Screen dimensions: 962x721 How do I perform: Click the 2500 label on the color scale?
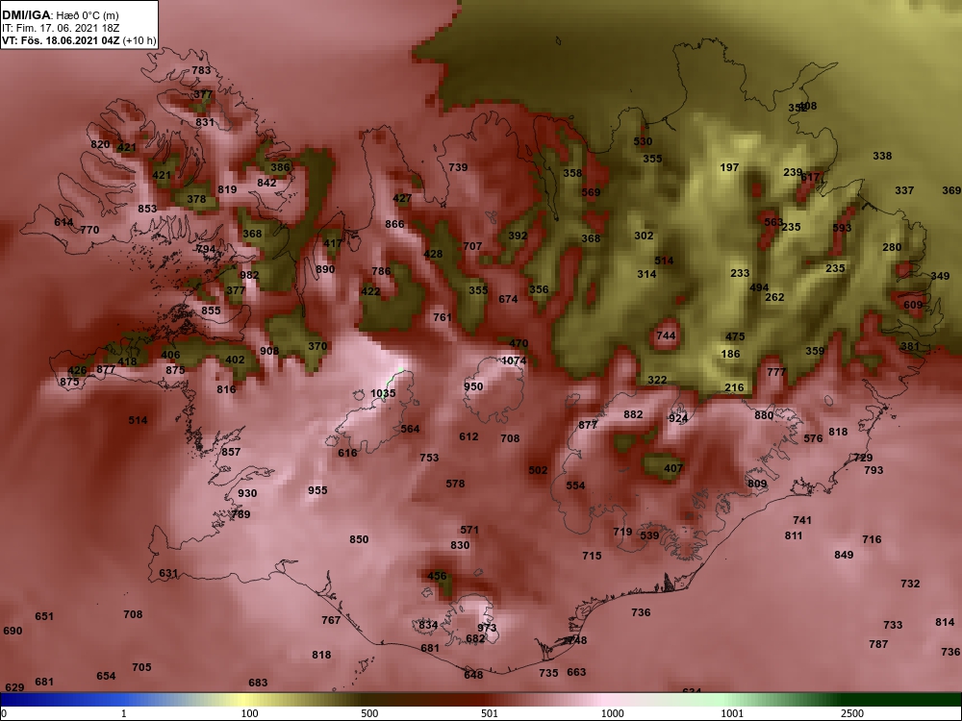(x=851, y=713)
